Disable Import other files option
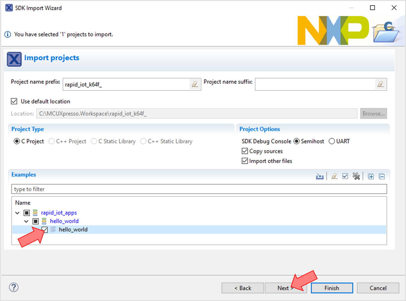This screenshot has width=406, height=301. pos(245,161)
